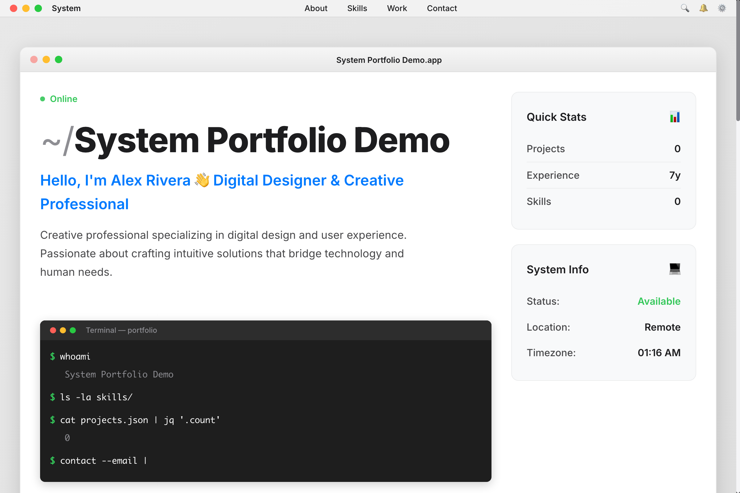Screen dimensions: 740x493
Task: Minimize the System Portfolio Demo.app window
Action: coord(46,59)
